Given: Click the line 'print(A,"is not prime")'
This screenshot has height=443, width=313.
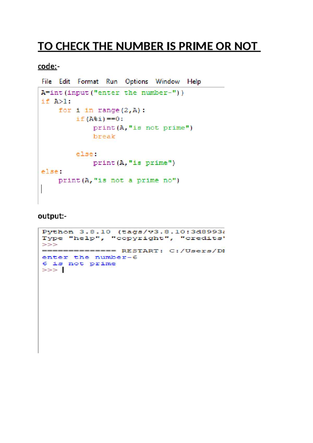Looking at the screenshot, I should 143,128.
